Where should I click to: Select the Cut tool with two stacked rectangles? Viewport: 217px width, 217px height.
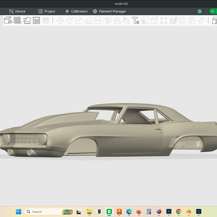[x=98, y=21]
